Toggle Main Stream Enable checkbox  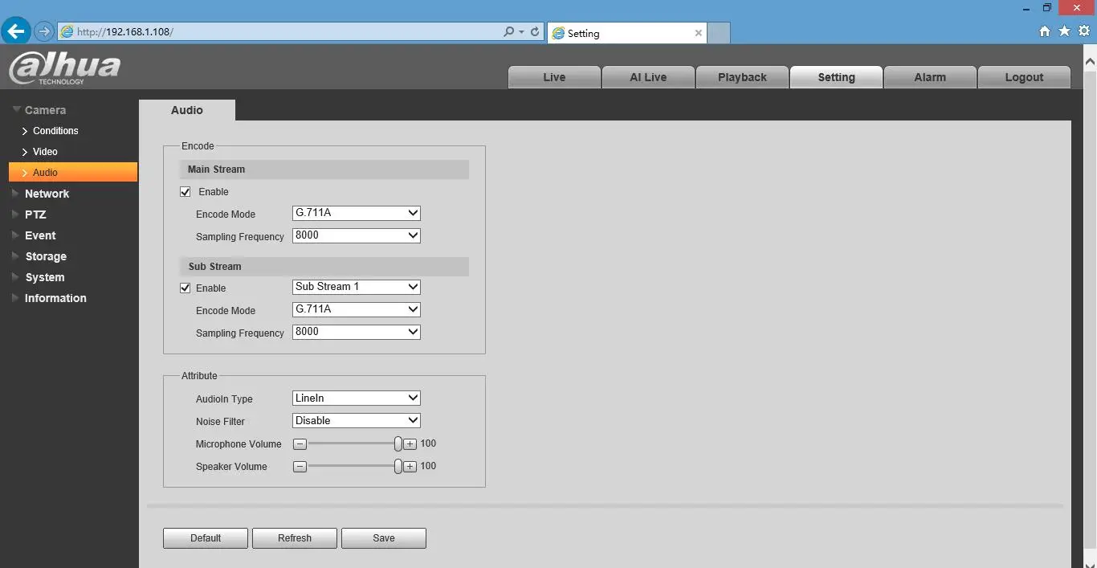click(x=186, y=192)
